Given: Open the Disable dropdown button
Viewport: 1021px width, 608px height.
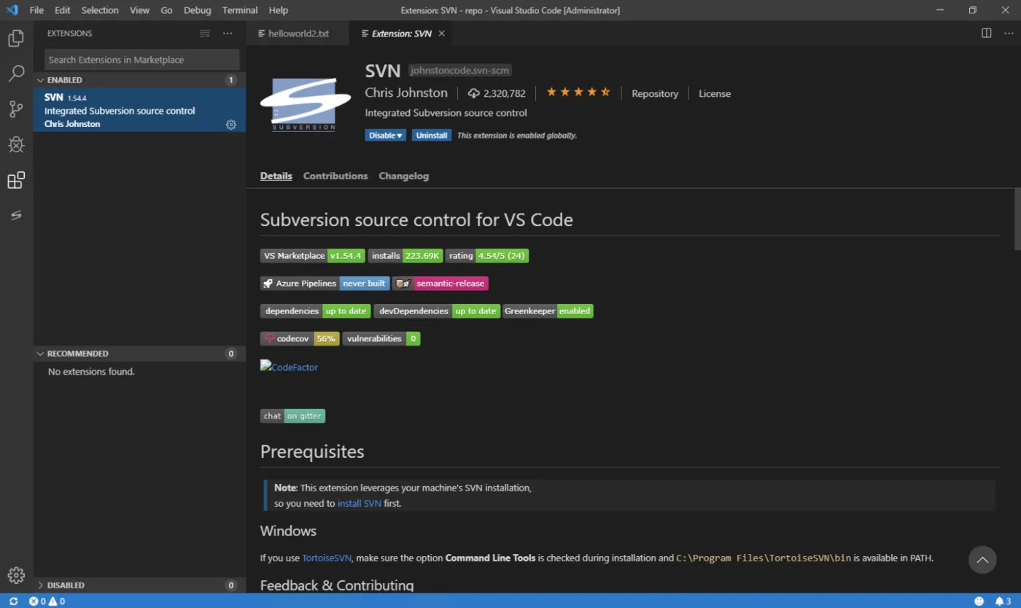Looking at the screenshot, I should (385, 136).
